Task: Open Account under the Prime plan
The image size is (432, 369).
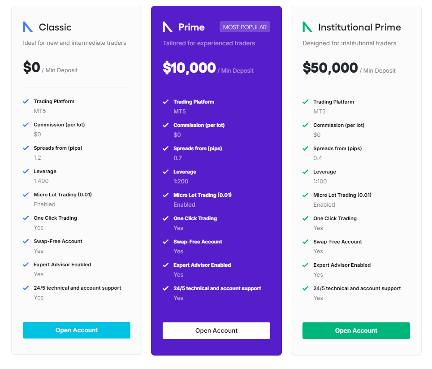Action: point(216,331)
